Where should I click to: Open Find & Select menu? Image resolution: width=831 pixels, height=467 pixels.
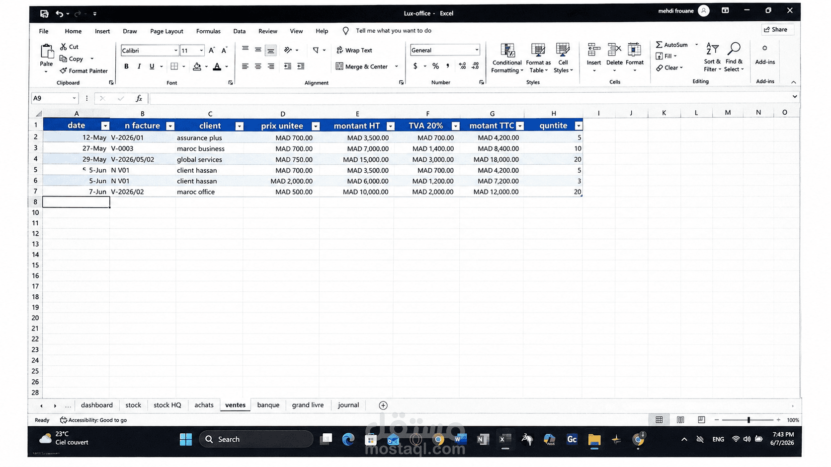734,58
